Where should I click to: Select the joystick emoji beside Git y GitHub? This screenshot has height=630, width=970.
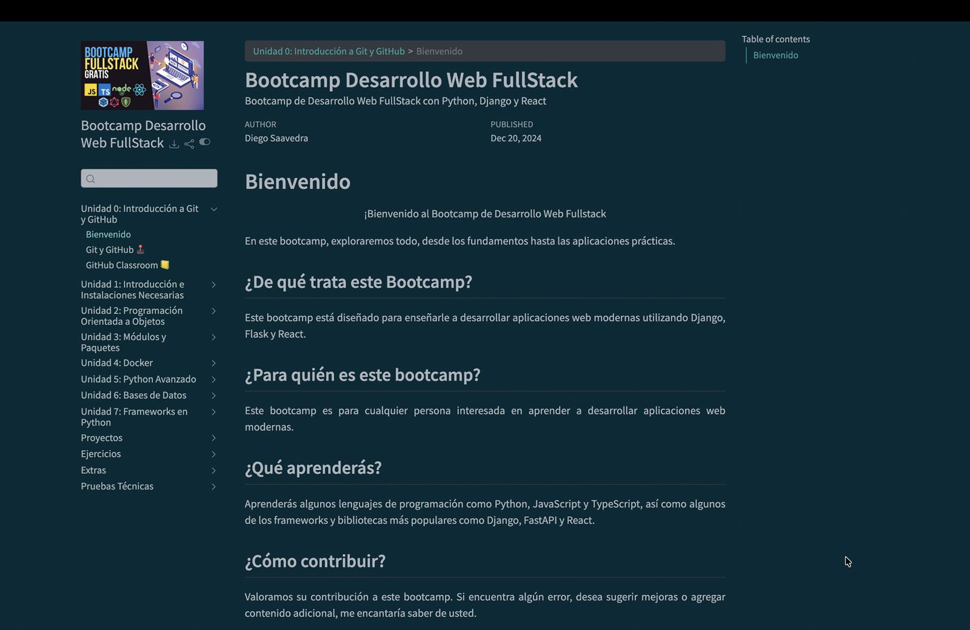[141, 249]
